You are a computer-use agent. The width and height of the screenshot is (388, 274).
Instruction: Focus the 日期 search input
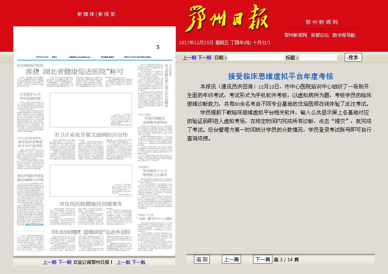(256, 58)
